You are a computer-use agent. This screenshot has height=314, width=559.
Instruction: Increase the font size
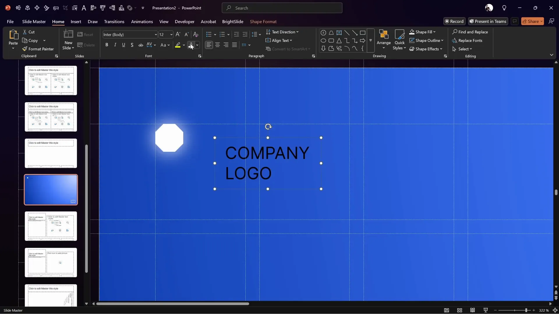(178, 34)
